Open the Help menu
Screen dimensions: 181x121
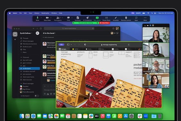(x=61, y=13)
